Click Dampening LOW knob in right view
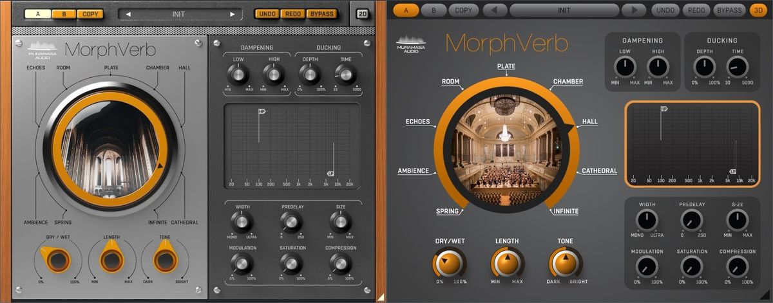 pyautogui.click(x=625, y=67)
